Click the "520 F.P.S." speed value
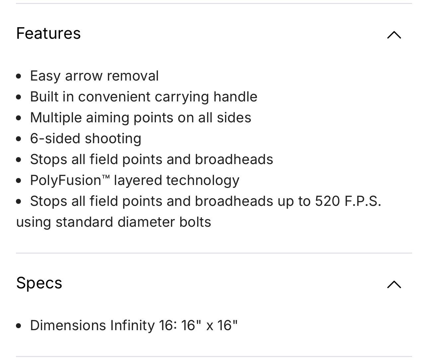The image size is (428, 360). 348,201
